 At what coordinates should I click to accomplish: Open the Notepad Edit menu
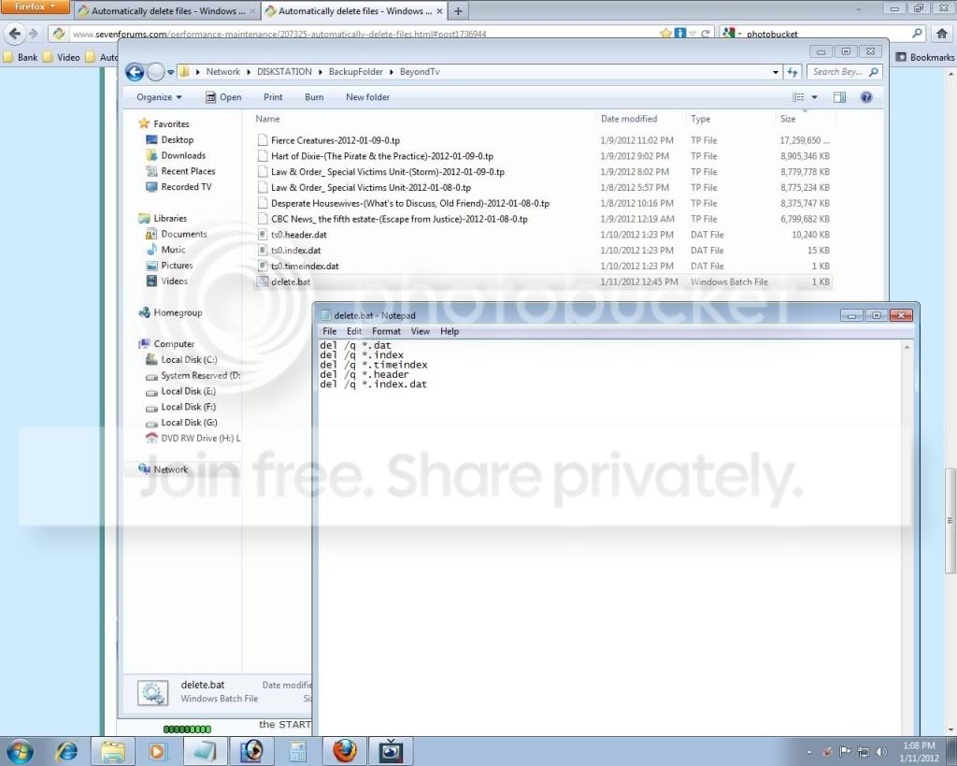coord(354,331)
